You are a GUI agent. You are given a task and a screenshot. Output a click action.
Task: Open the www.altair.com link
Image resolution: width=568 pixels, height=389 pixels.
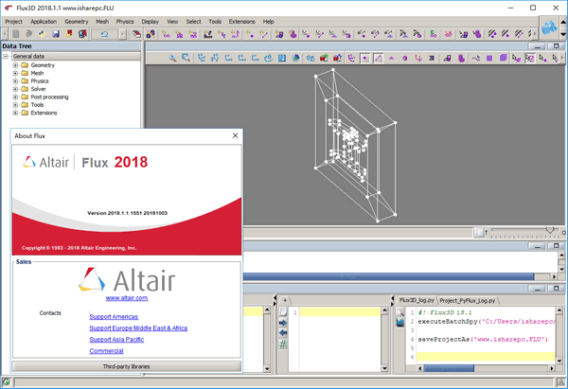[125, 297]
